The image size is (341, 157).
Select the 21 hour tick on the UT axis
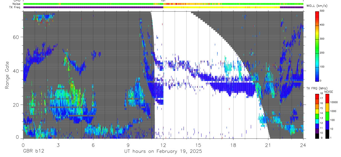coord(268,145)
